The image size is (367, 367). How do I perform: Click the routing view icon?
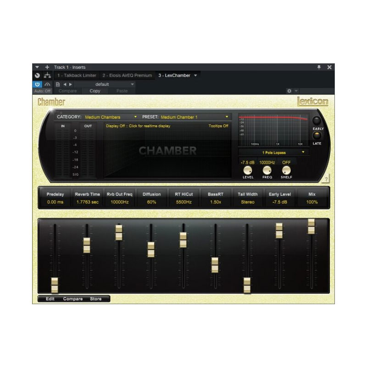coord(48,75)
